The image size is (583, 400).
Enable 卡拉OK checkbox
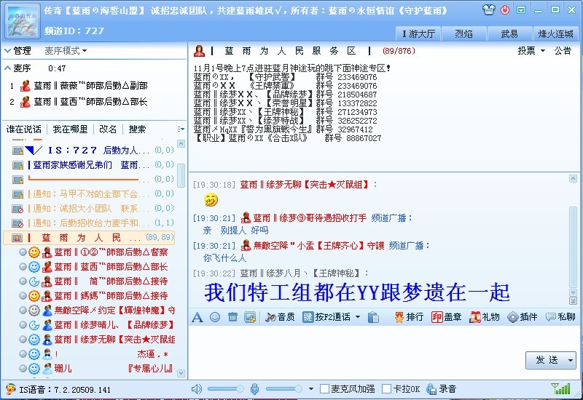387,389
